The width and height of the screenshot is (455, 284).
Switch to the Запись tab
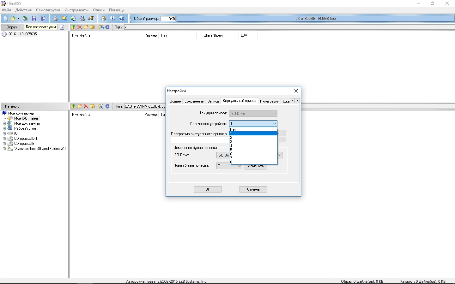click(213, 101)
